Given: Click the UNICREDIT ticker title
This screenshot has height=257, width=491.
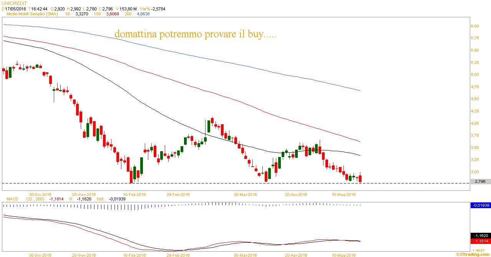Looking at the screenshot, I should click(14, 3).
